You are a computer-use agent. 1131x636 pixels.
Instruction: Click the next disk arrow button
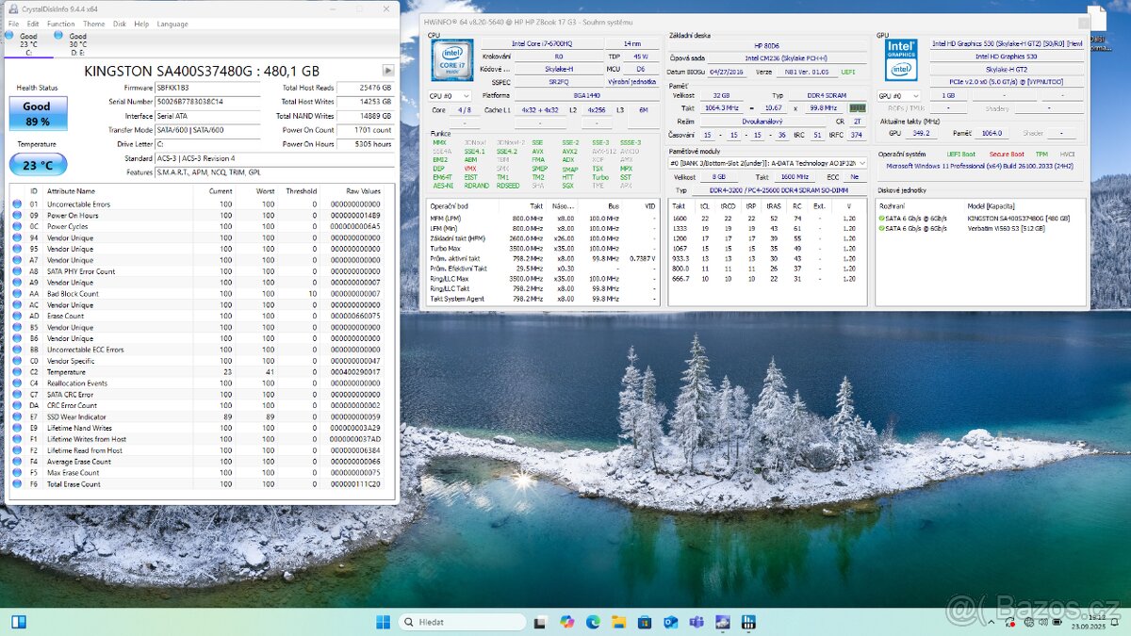tap(388, 71)
